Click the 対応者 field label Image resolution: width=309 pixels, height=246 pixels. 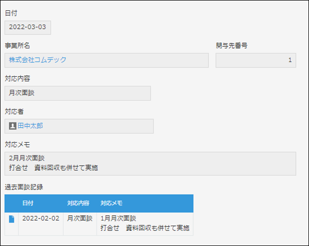[14, 112]
